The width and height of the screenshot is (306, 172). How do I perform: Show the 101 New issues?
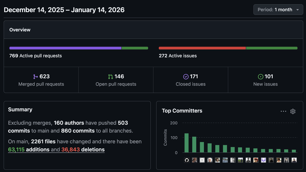[x=265, y=80]
